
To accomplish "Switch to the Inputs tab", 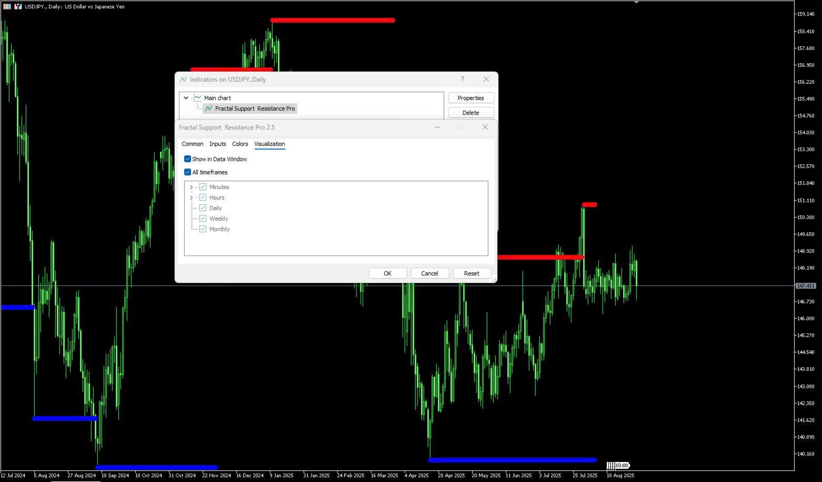I will pyautogui.click(x=217, y=144).
